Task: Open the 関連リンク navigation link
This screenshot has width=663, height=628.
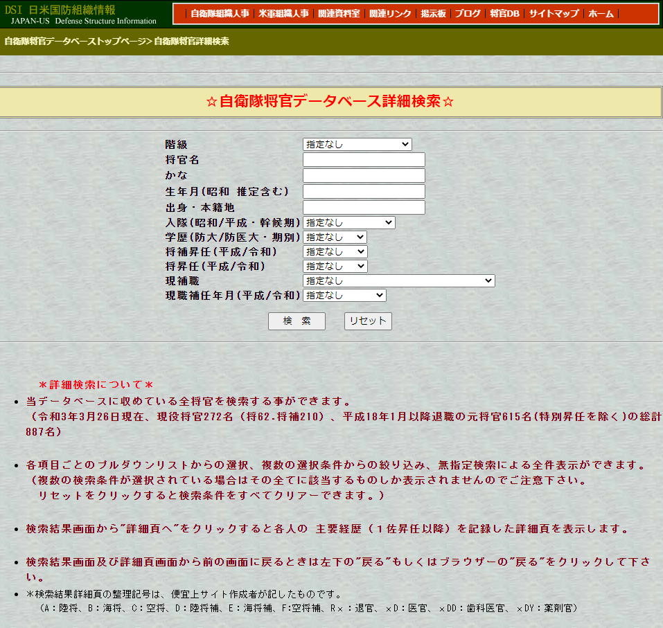Action: click(390, 14)
